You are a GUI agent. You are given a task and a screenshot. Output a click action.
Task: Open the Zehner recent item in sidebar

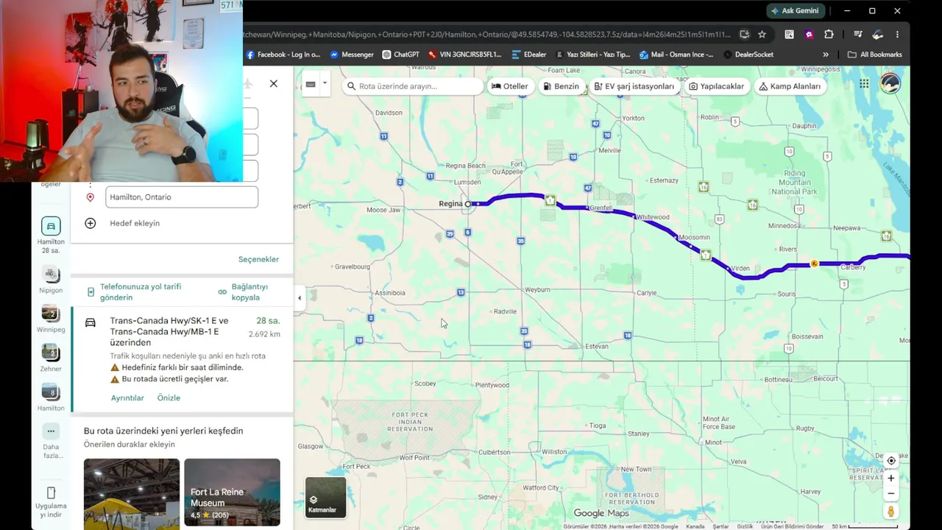pyautogui.click(x=51, y=358)
